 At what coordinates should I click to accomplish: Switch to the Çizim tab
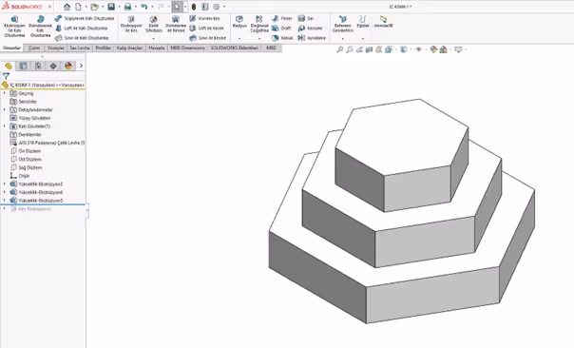pos(34,48)
